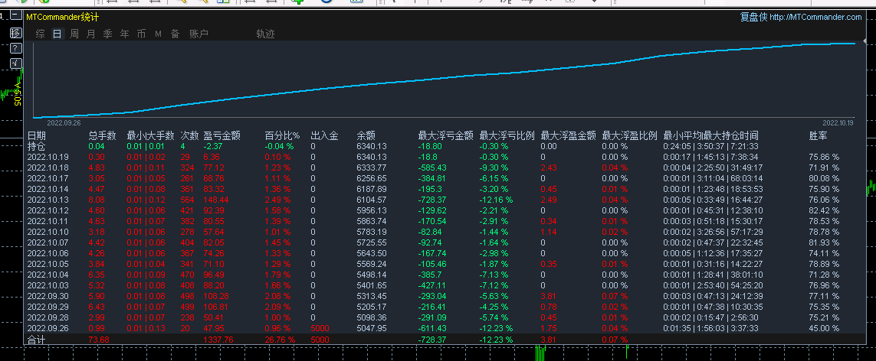Click balance value 5047.95
Image resolution: width=876 pixels, height=361 pixels.
(x=372, y=328)
